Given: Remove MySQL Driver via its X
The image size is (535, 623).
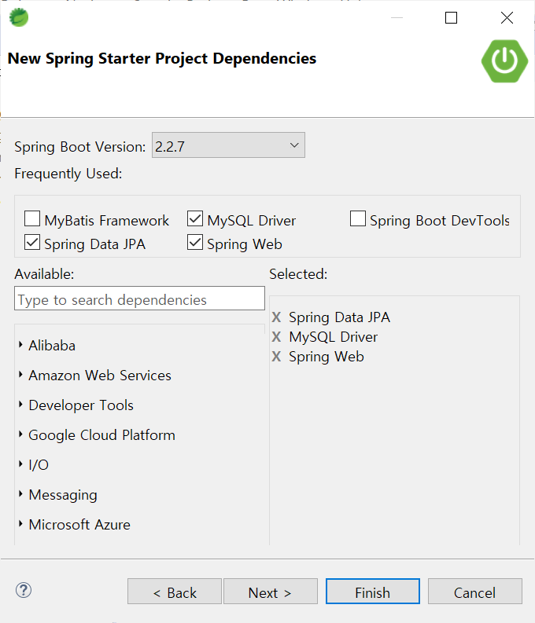Looking at the screenshot, I should 276,337.
